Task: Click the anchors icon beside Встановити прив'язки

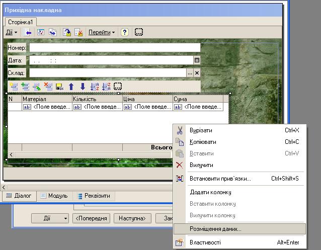Action: 180,179
